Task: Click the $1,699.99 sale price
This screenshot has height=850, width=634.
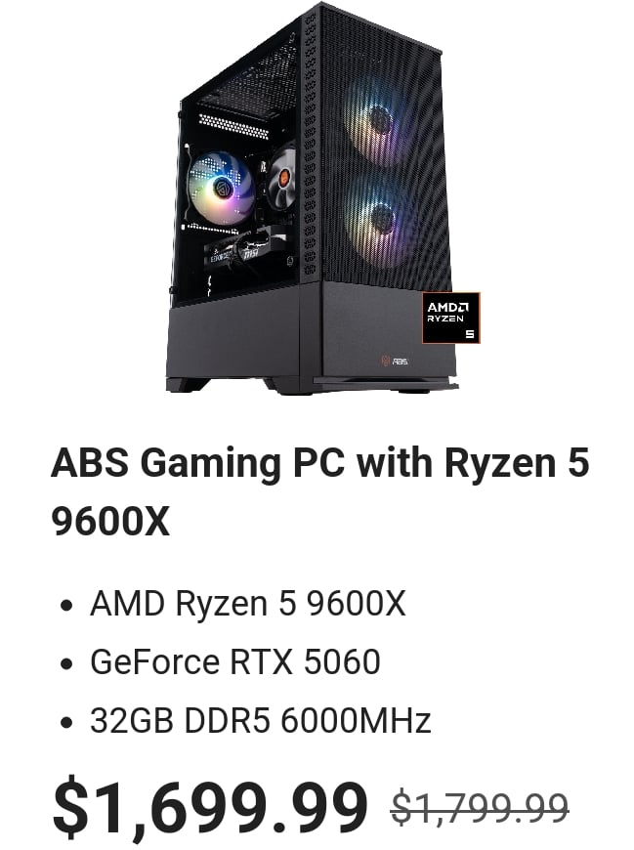Action: pyautogui.click(x=210, y=806)
